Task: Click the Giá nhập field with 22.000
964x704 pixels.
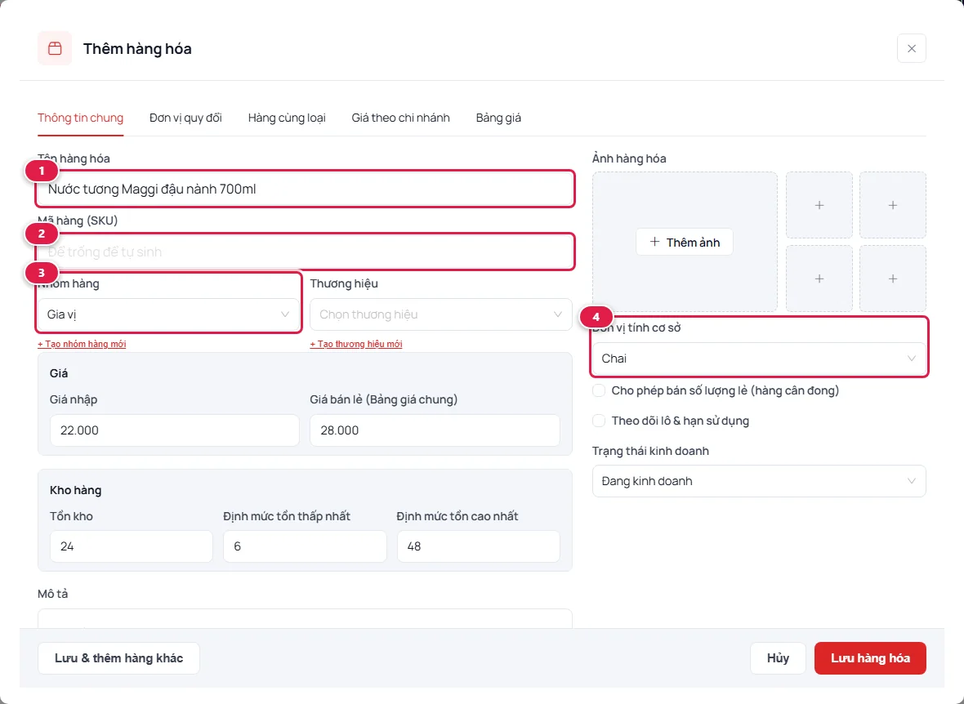Action: (175, 430)
